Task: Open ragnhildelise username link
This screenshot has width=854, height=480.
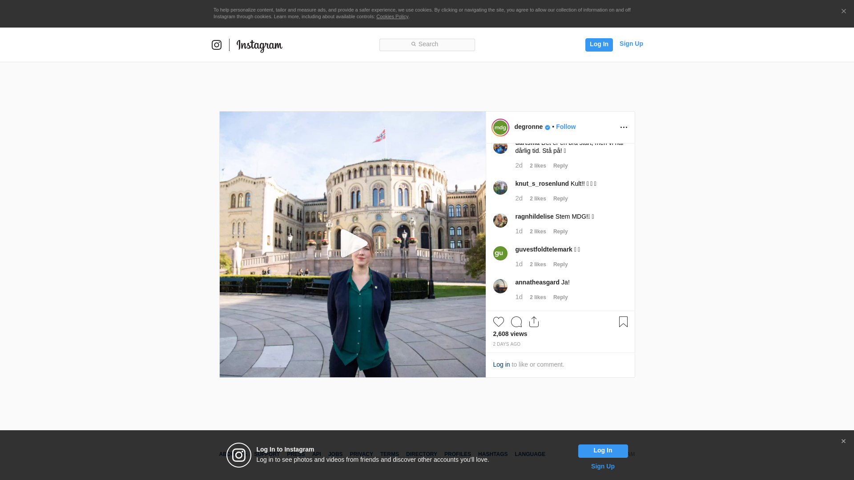Action: tap(534, 216)
